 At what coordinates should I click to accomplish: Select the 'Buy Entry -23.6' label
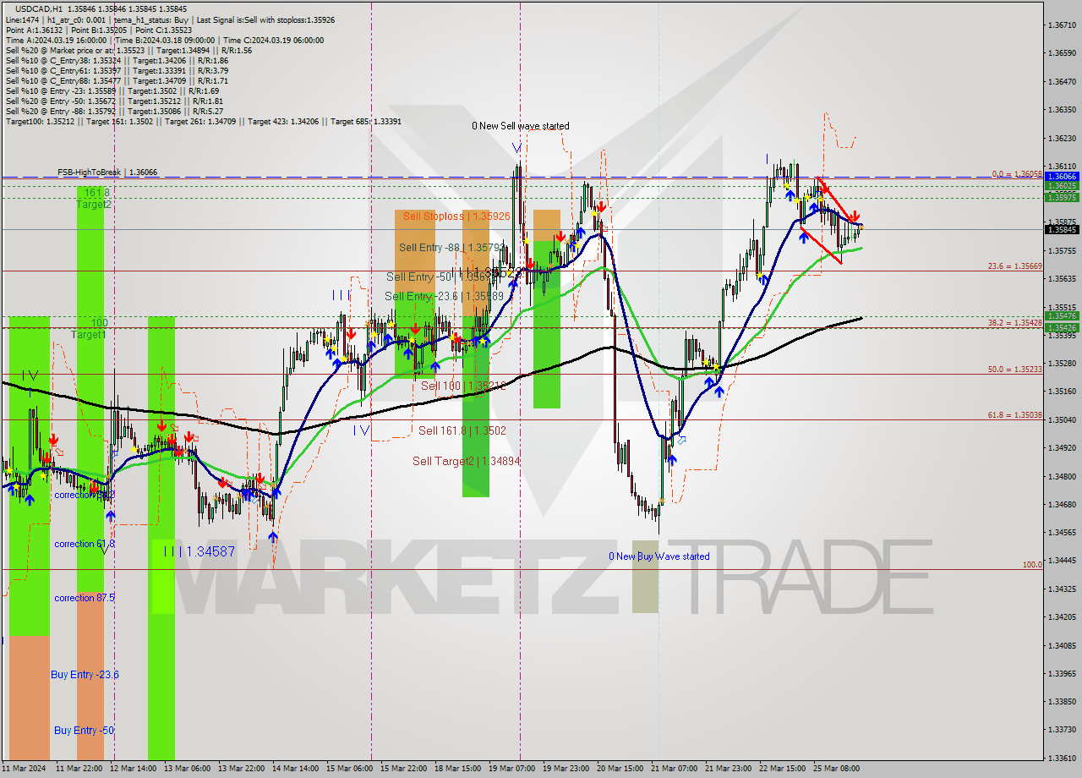click(x=85, y=674)
